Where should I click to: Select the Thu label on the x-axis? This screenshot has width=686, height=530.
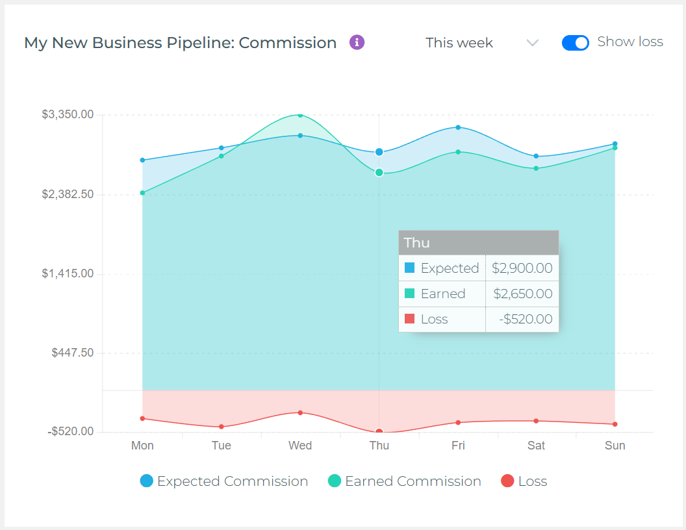[379, 446]
